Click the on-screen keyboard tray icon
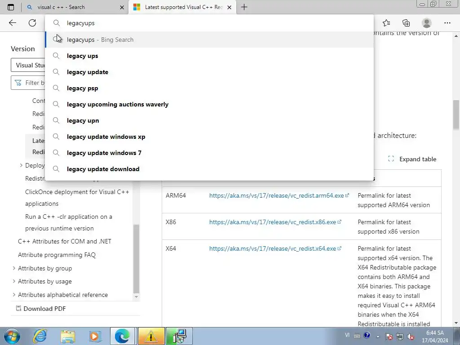Screen dimensions: 460x345 (357, 336)
